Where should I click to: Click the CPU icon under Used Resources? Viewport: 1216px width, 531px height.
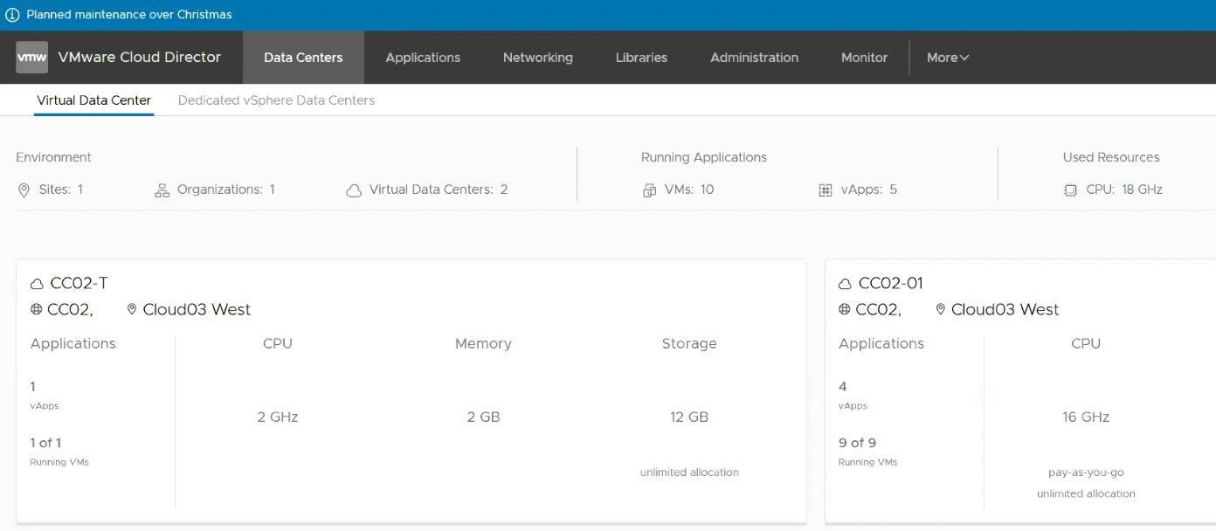point(1071,190)
